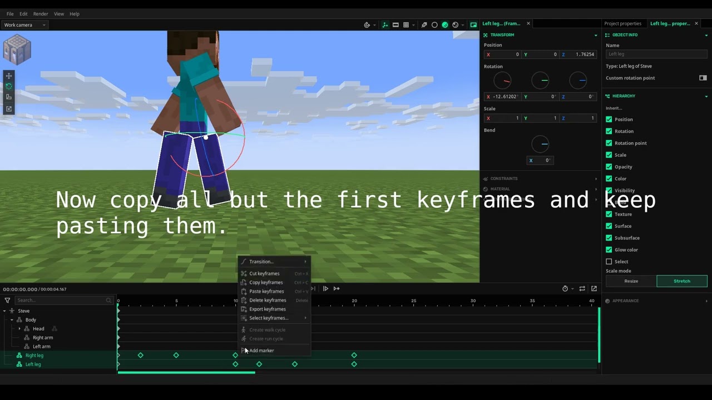Select the scale tool in the viewport sidebar
Viewport: 712px width, 400px height.
(x=9, y=97)
